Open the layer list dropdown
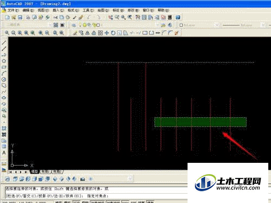The width and height of the screenshot is (271, 203). coord(158,25)
